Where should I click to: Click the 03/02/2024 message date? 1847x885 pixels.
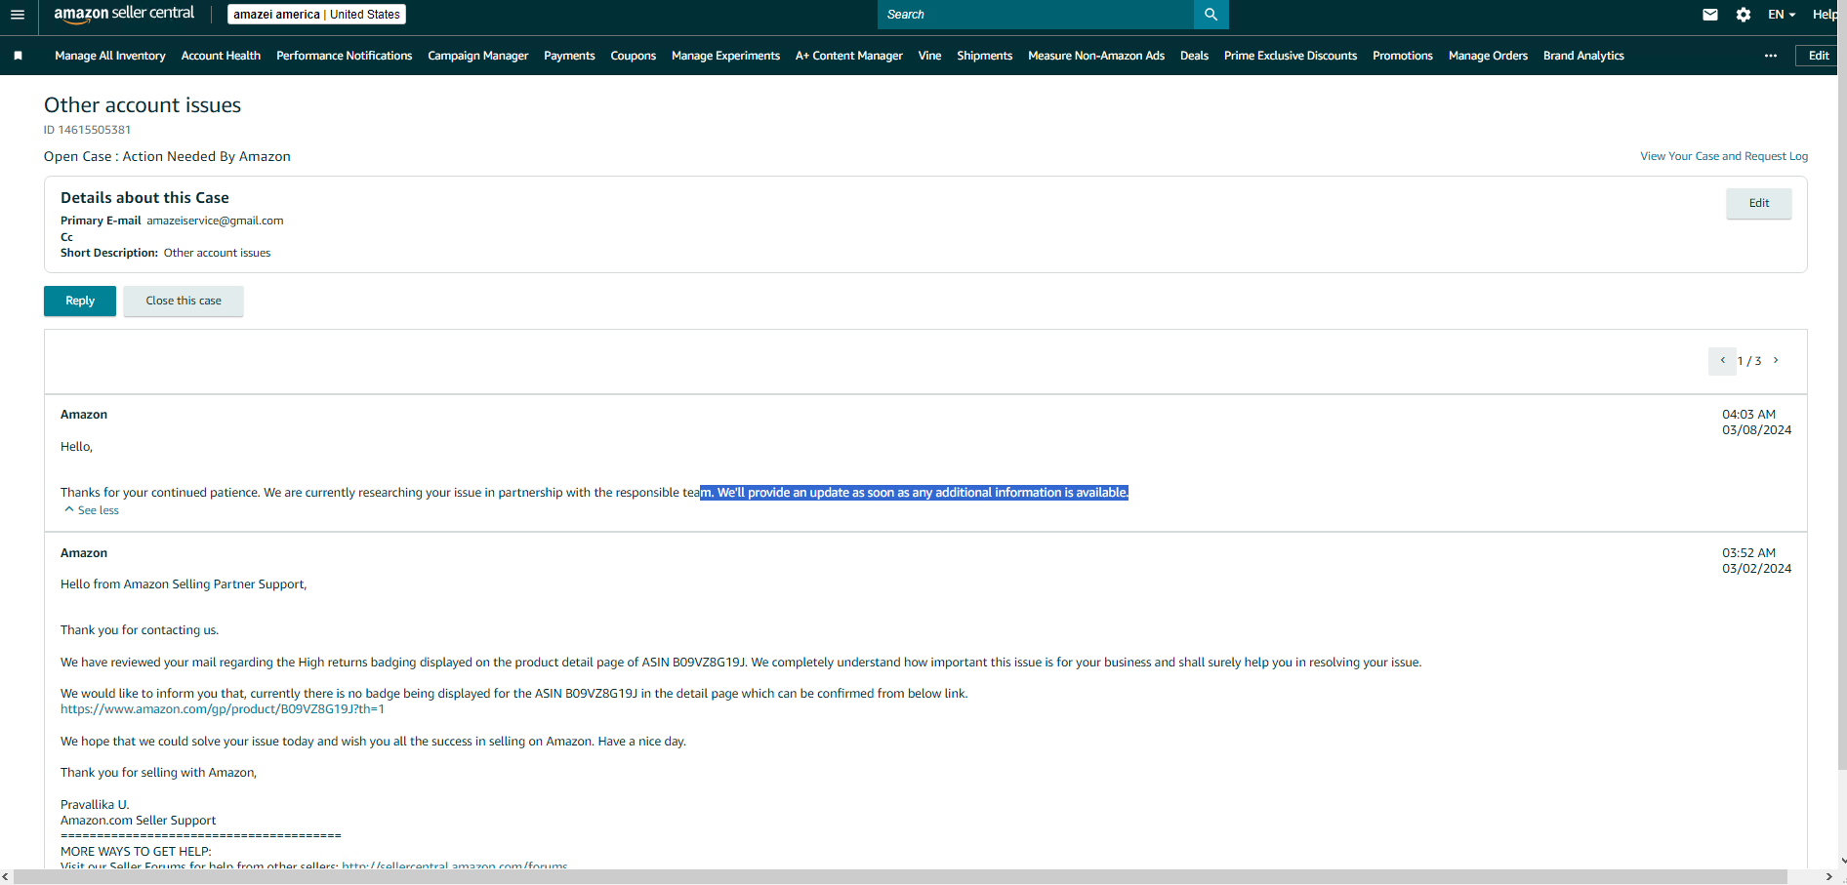(x=1756, y=569)
